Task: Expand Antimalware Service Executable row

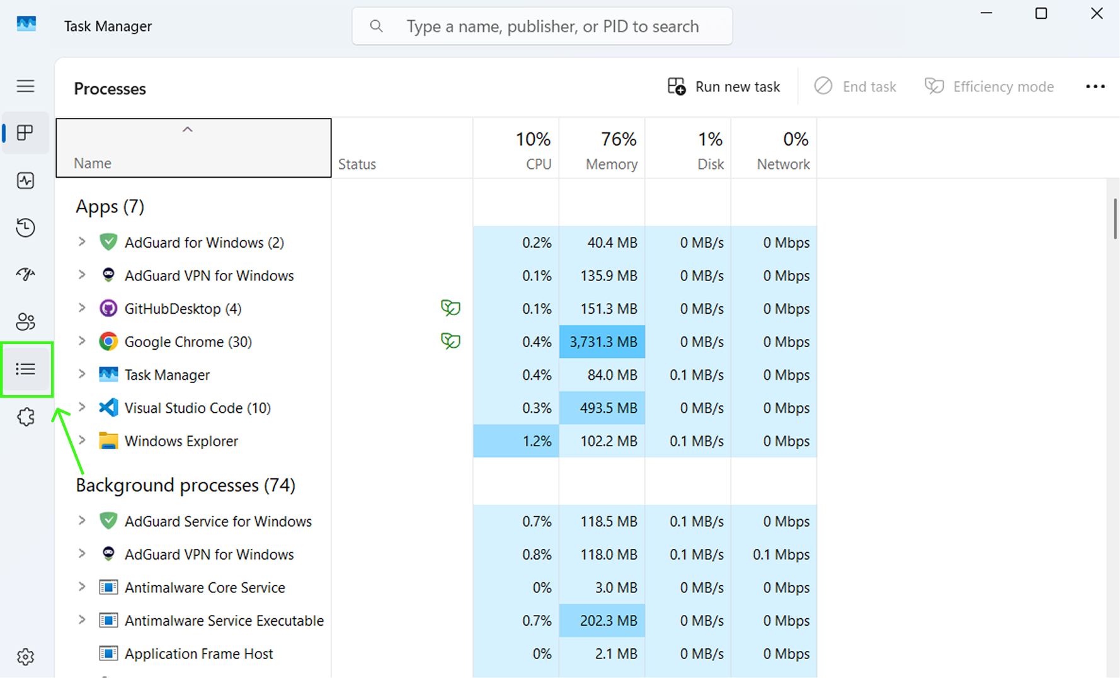Action: point(82,619)
